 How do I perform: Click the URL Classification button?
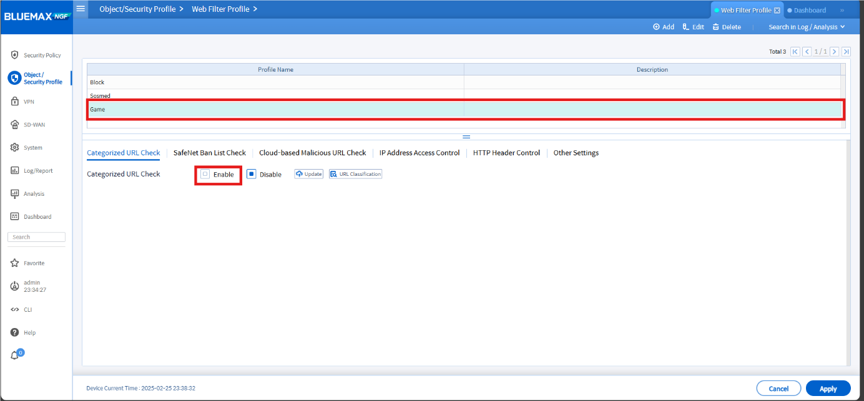click(x=355, y=174)
